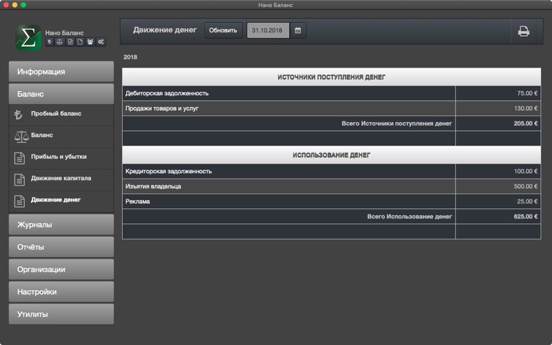
Task: Click the Обновить button
Action: 223,30
